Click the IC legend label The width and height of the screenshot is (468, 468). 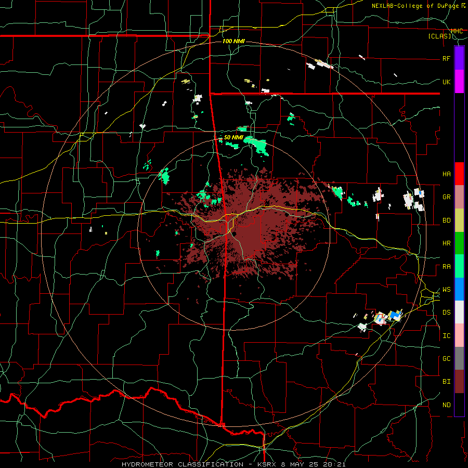point(446,336)
